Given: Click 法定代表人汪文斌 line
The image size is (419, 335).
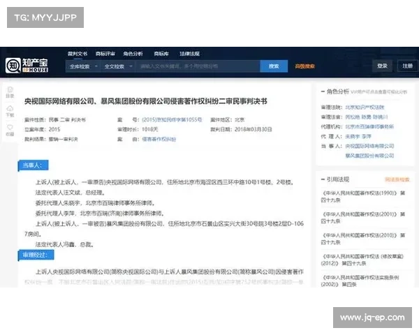Looking at the screenshot, I should pyautogui.click(x=71, y=193).
